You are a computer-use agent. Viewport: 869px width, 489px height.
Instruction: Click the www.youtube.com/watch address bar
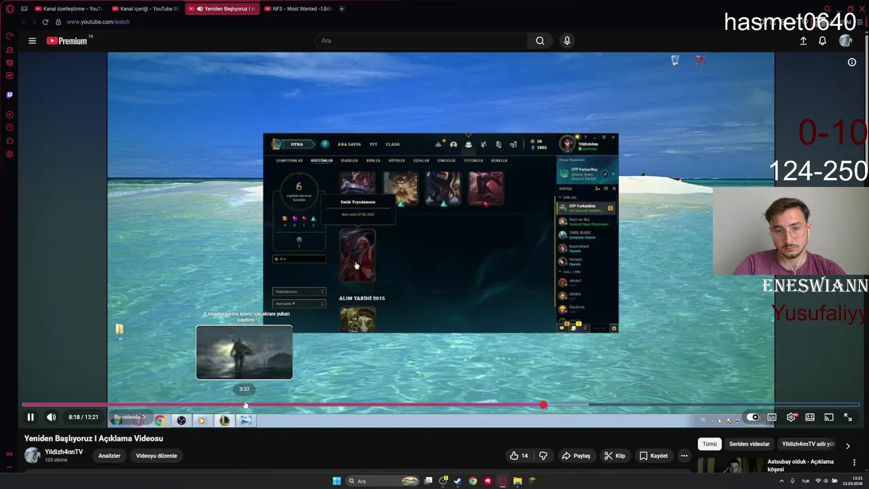coord(98,22)
